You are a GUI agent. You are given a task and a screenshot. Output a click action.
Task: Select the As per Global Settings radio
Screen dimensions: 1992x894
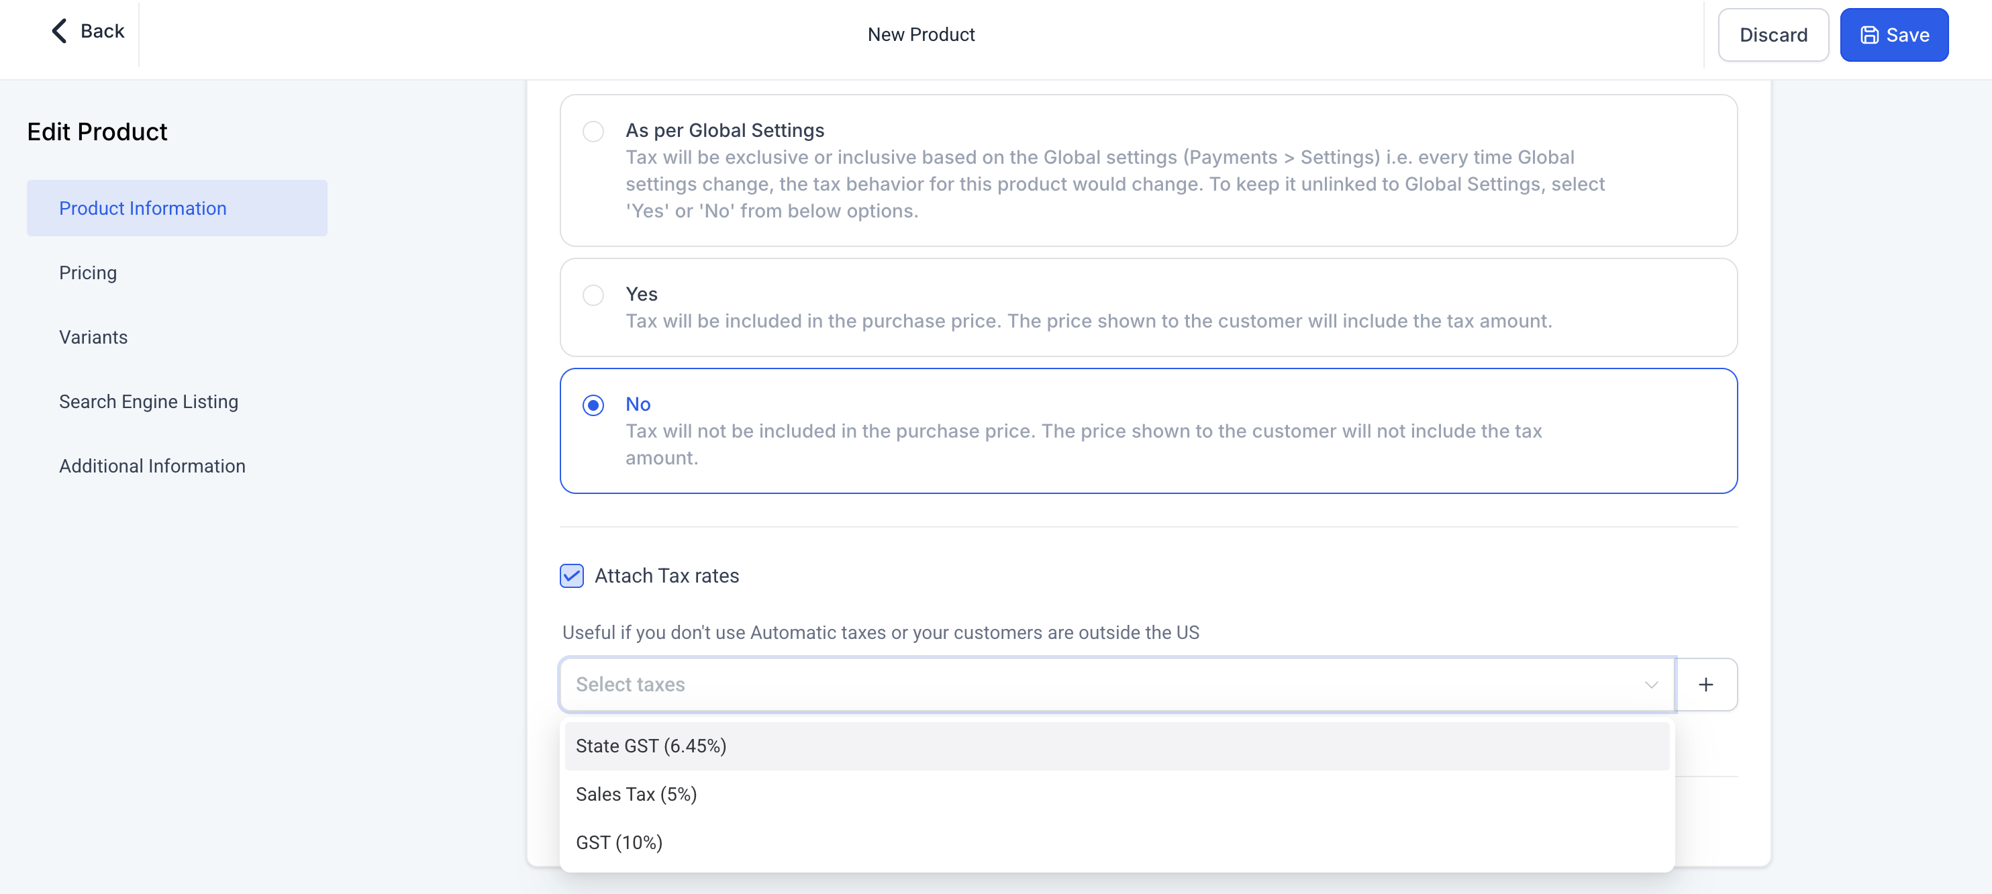point(593,132)
